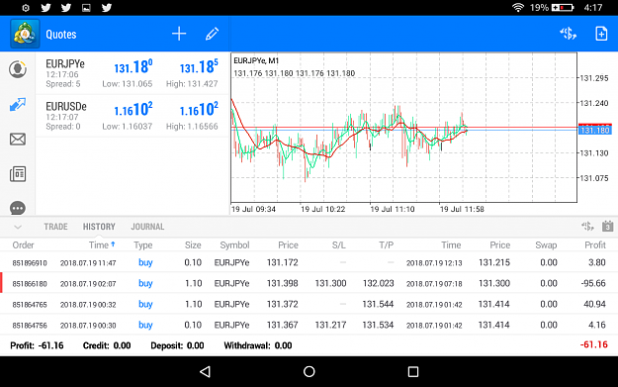Select quotes arrows icon in sidebar
The image size is (618, 387).
pyautogui.click(x=18, y=104)
